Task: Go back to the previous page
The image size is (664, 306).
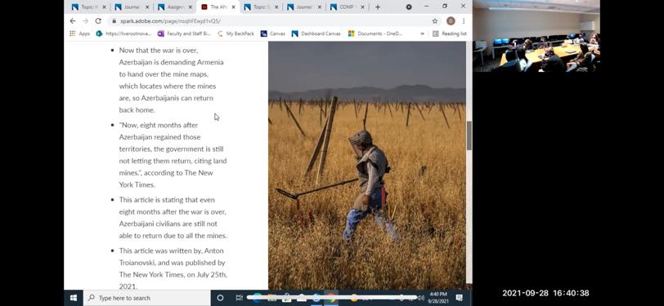Action: click(73, 20)
